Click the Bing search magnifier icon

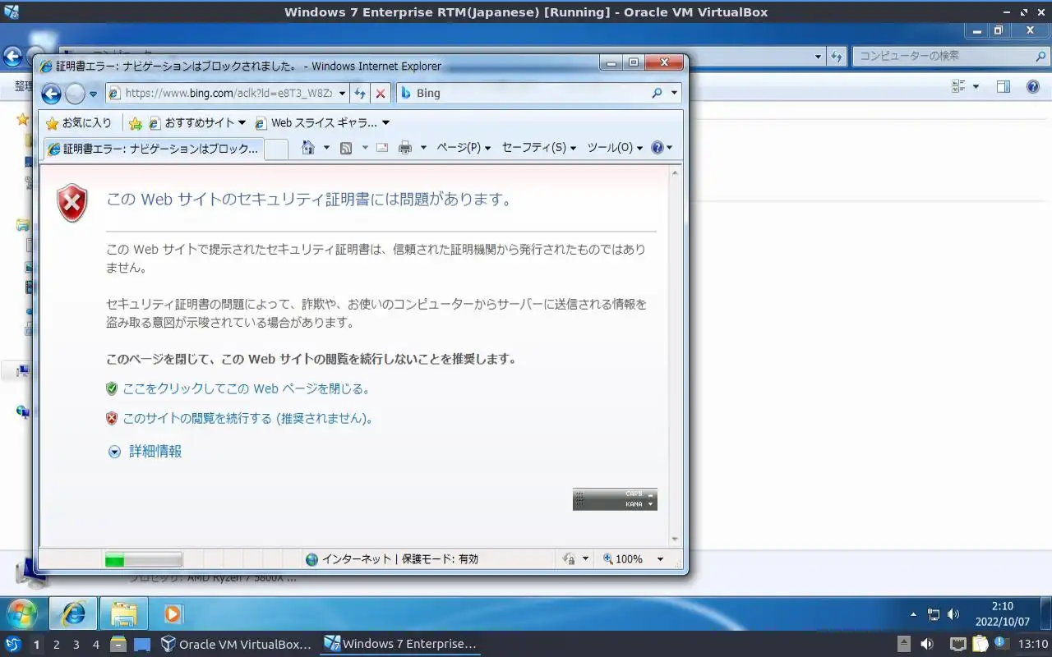click(657, 94)
